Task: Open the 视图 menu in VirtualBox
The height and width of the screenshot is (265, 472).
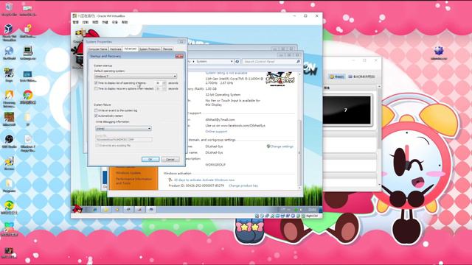Action: coord(95,22)
